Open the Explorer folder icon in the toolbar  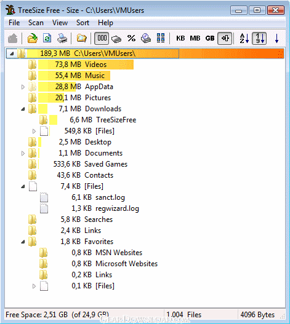(81, 39)
